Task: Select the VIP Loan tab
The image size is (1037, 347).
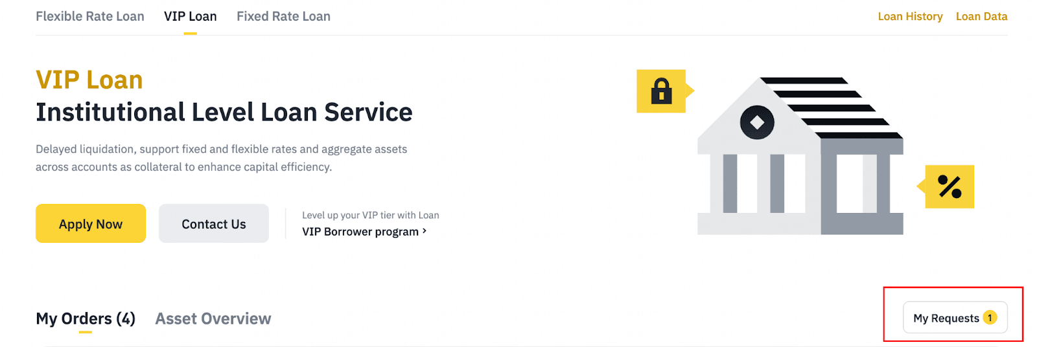Action: [x=190, y=16]
